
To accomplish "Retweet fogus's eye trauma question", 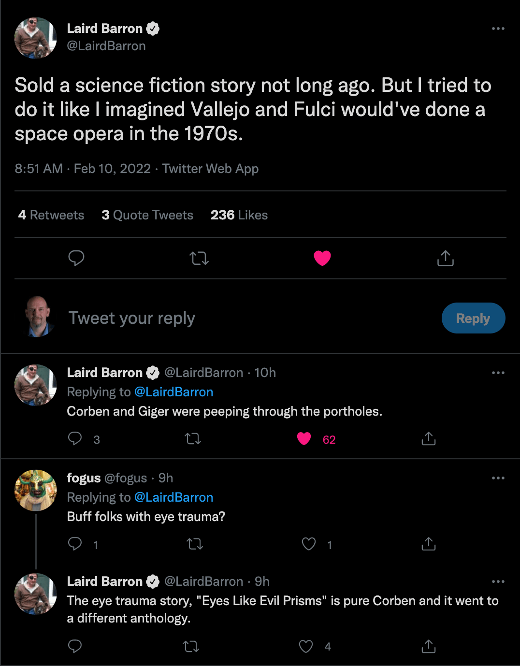I will click(x=194, y=544).
